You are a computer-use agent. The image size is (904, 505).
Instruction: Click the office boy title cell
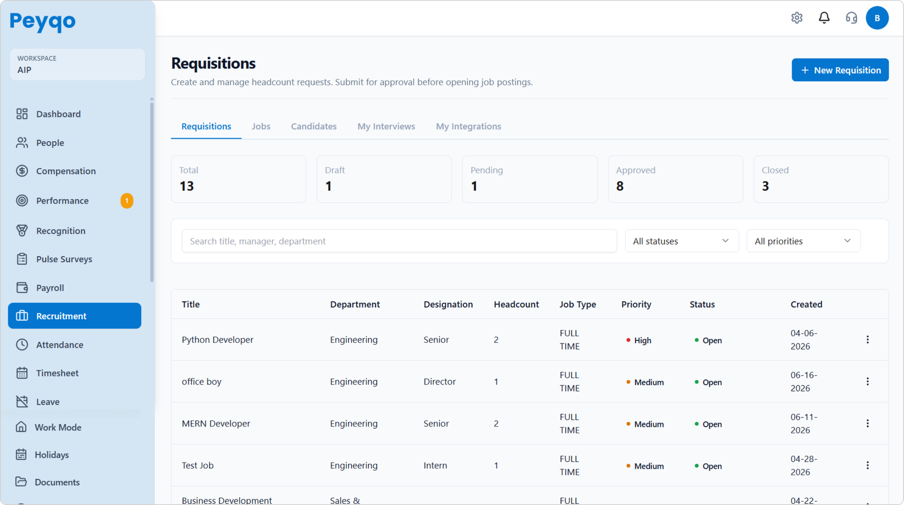pos(202,381)
